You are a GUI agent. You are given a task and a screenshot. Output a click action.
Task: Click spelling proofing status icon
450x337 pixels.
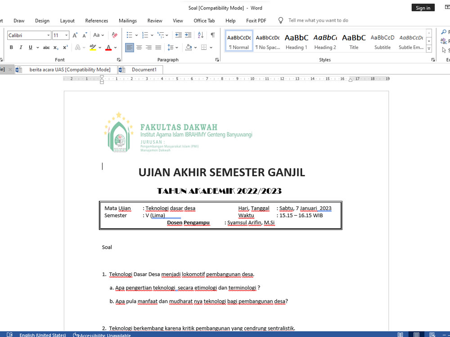[x=10, y=334]
